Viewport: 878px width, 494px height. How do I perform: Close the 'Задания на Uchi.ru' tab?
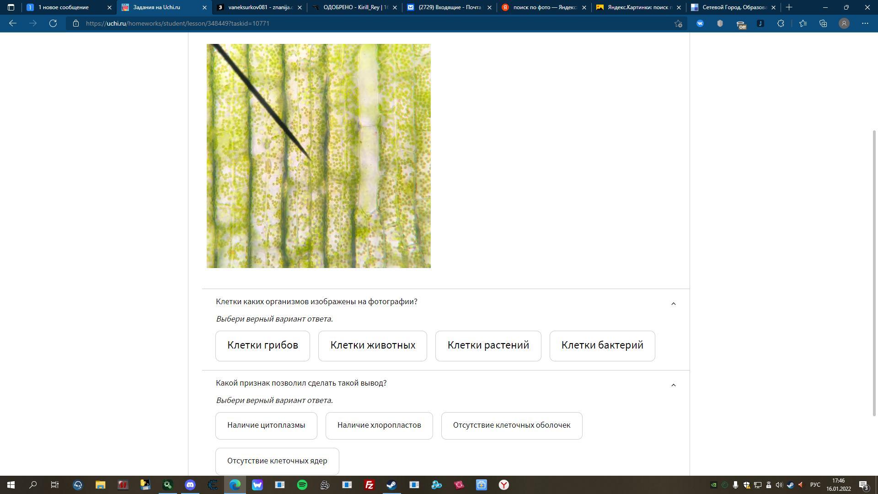[x=205, y=7]
